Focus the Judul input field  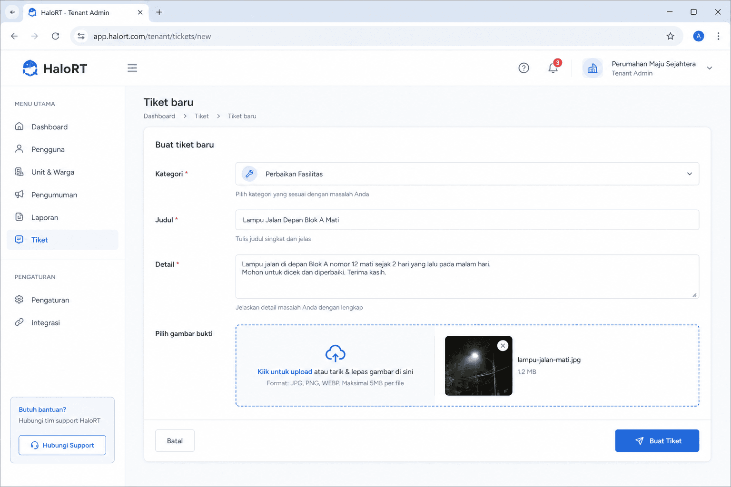click(x=467, y=220)
